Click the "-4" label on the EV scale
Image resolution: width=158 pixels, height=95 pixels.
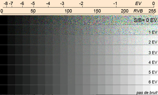(x=48, y=3)
